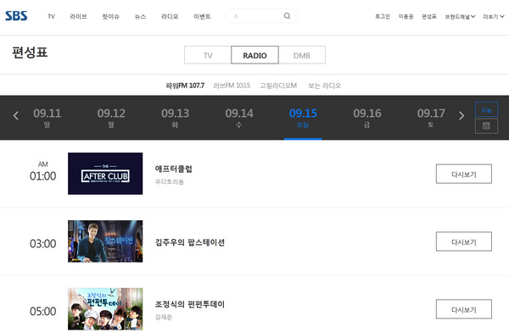Select 보는 라디오 channel
509x333 pixels.
coord(324,86)
